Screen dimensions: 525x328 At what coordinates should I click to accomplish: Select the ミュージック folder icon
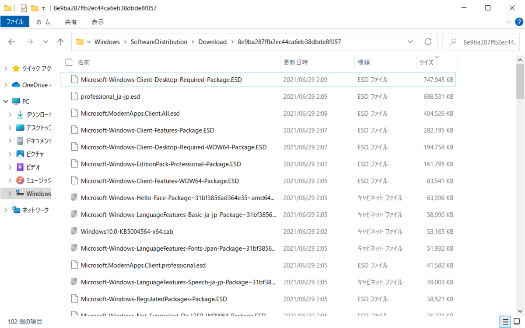pos(20,180)
